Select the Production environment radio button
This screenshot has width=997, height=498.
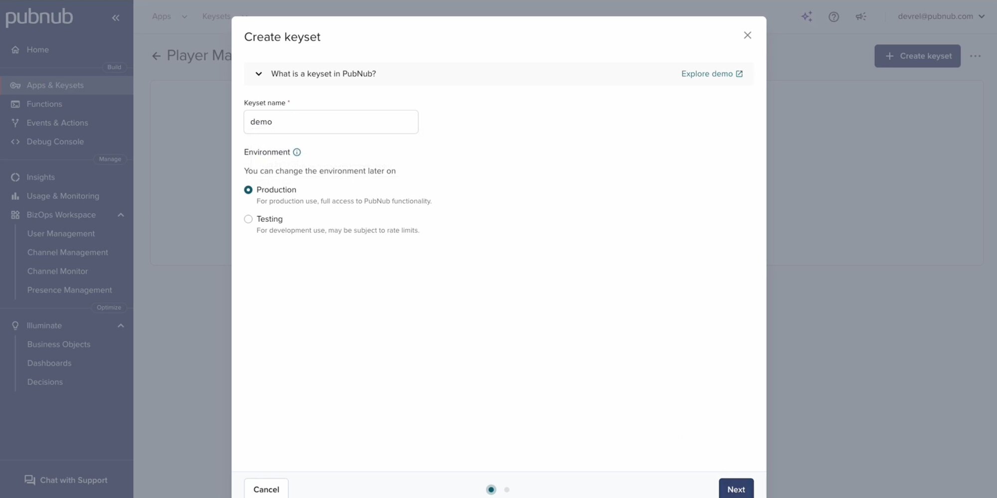tap(248, 190)
